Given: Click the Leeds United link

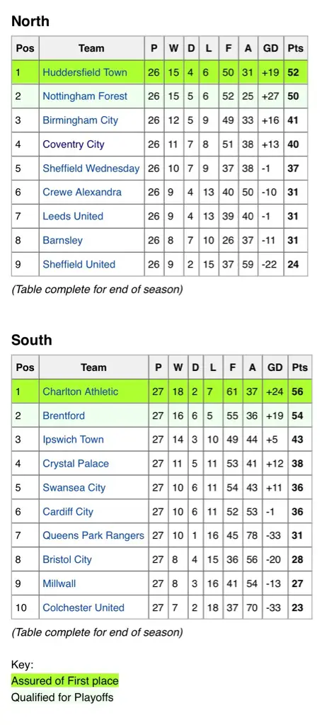Looking at the screenshot, I should 73,217.
